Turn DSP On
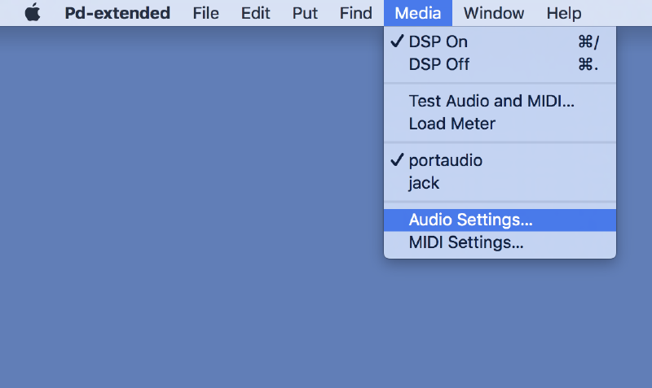Image resolution: width=652 pixels, height=388 pixels. point(438,41)
